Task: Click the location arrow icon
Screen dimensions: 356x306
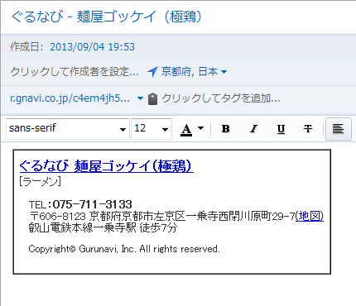Action: 152,72
